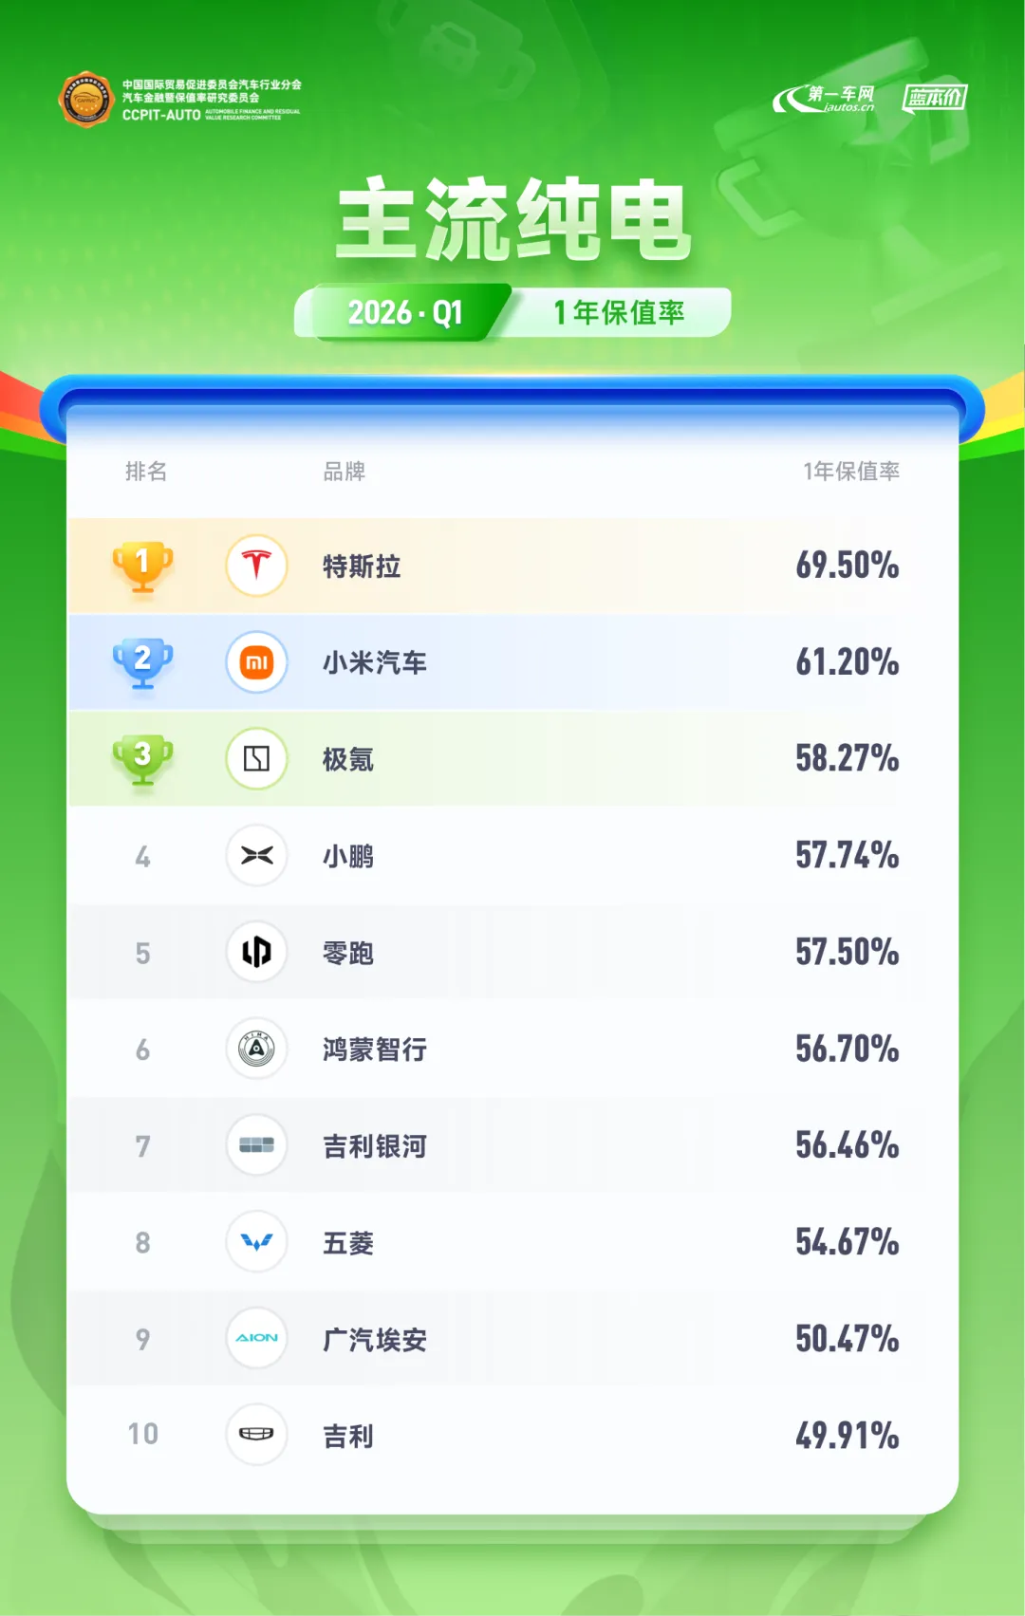Click the Geely logo in row ten
Viewport: 1025px width, 1616px height.
[x=256, y=1435]
